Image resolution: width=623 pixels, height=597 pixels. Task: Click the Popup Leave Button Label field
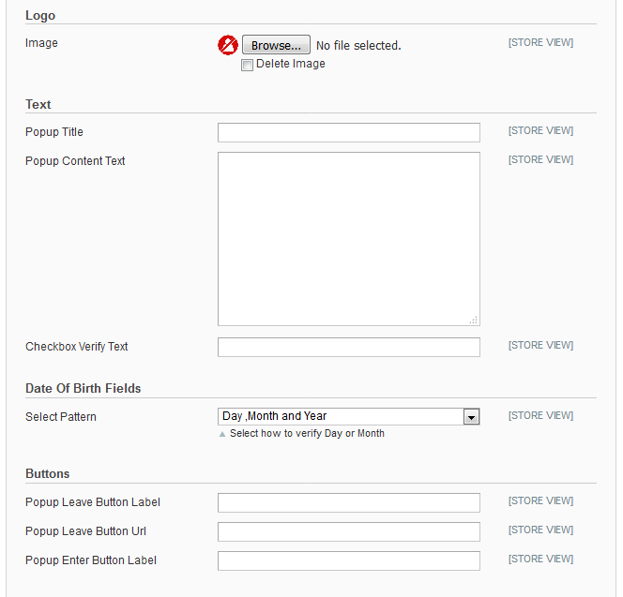pyautogui.click(x=348, y=503)
